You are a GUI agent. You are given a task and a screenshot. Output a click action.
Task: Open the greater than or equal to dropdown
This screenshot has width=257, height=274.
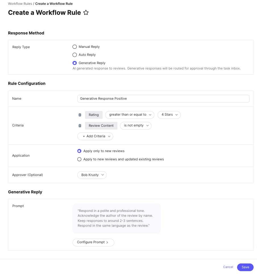pyautogui.click(x=130, y=115)
